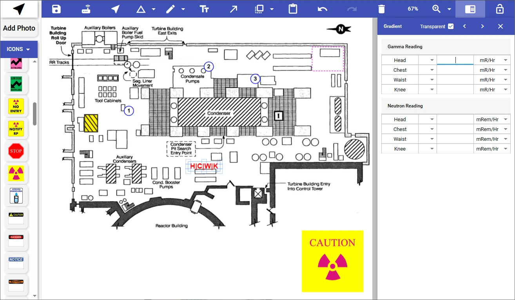Select survey point marker 2 on map

point(209,67)
